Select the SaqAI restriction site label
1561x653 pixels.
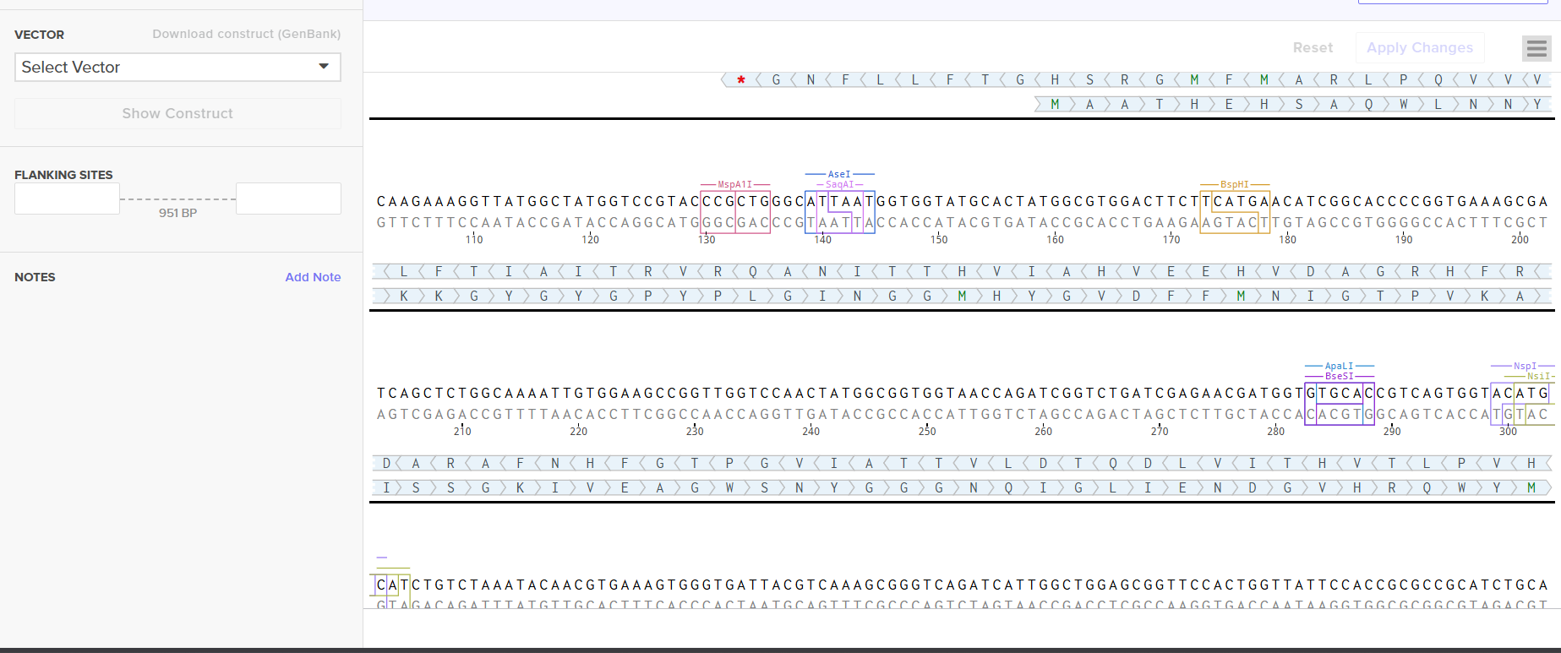click(839, 184)
